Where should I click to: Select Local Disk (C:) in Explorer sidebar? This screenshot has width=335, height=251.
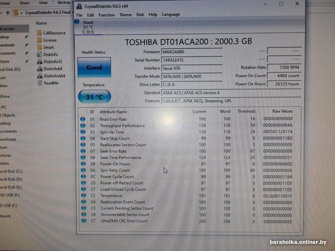(x=11, y=172)
